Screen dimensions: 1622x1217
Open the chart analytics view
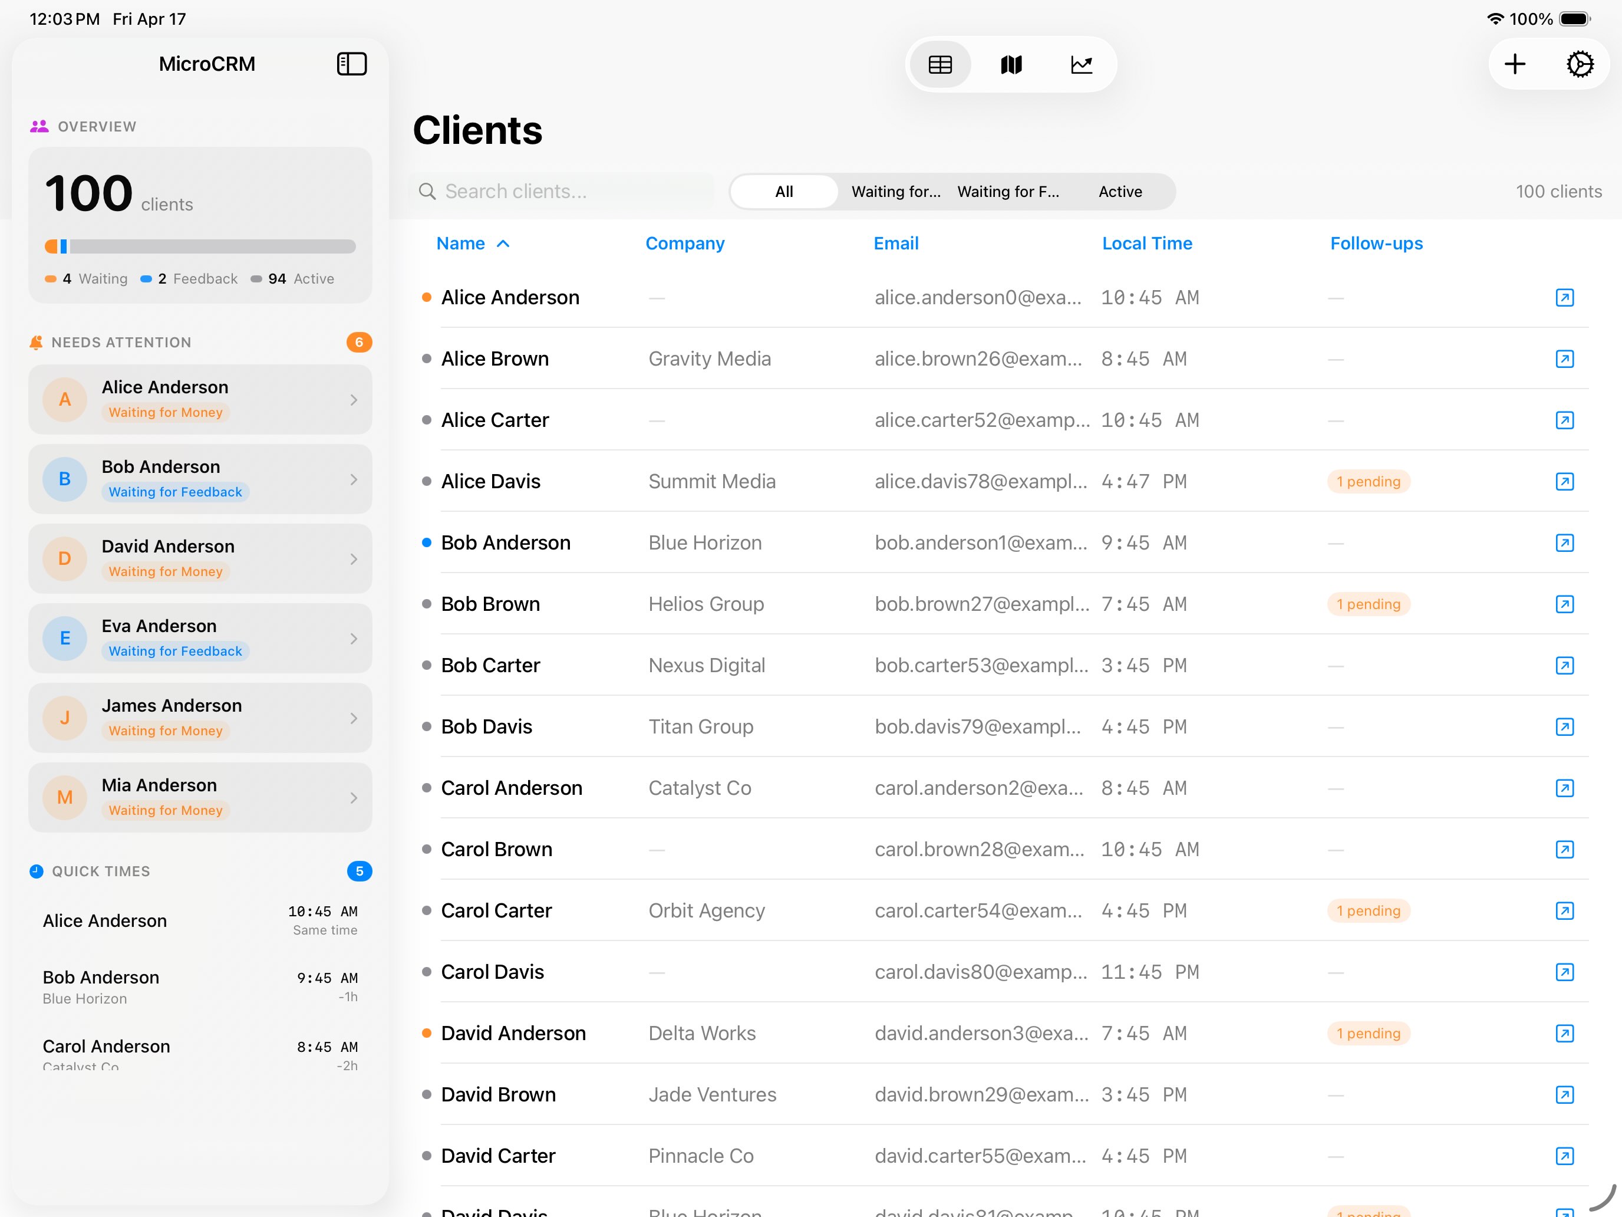[x=1082, y=64]
